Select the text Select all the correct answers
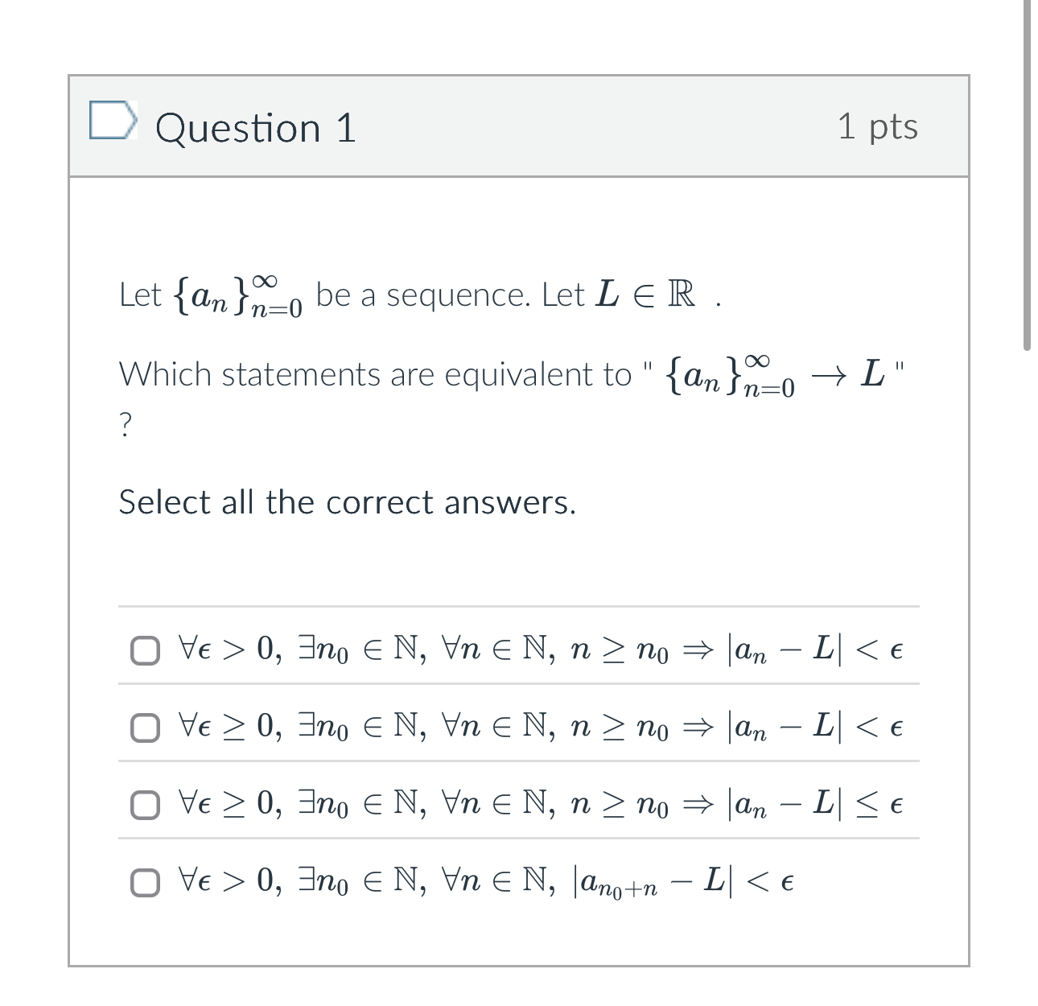1038x1006 pixels. tap(348, 502)
